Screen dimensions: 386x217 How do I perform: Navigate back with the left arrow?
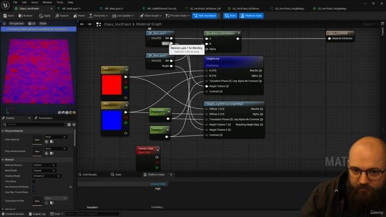coord(82,24)
